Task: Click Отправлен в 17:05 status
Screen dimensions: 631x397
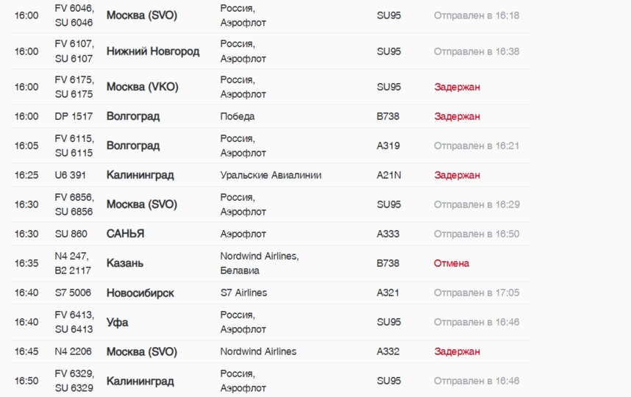Action: click(x=477, y=293)
